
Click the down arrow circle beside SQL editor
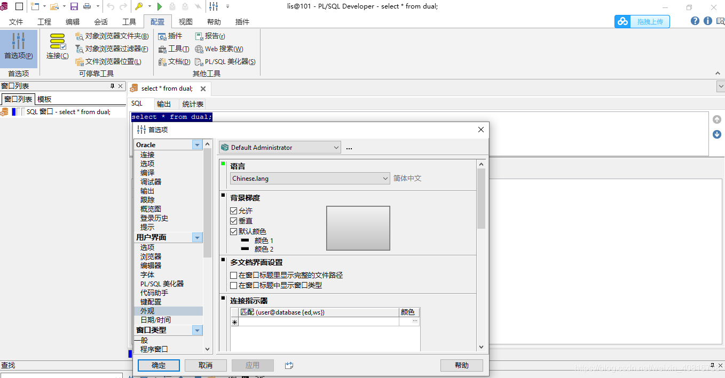717,134
